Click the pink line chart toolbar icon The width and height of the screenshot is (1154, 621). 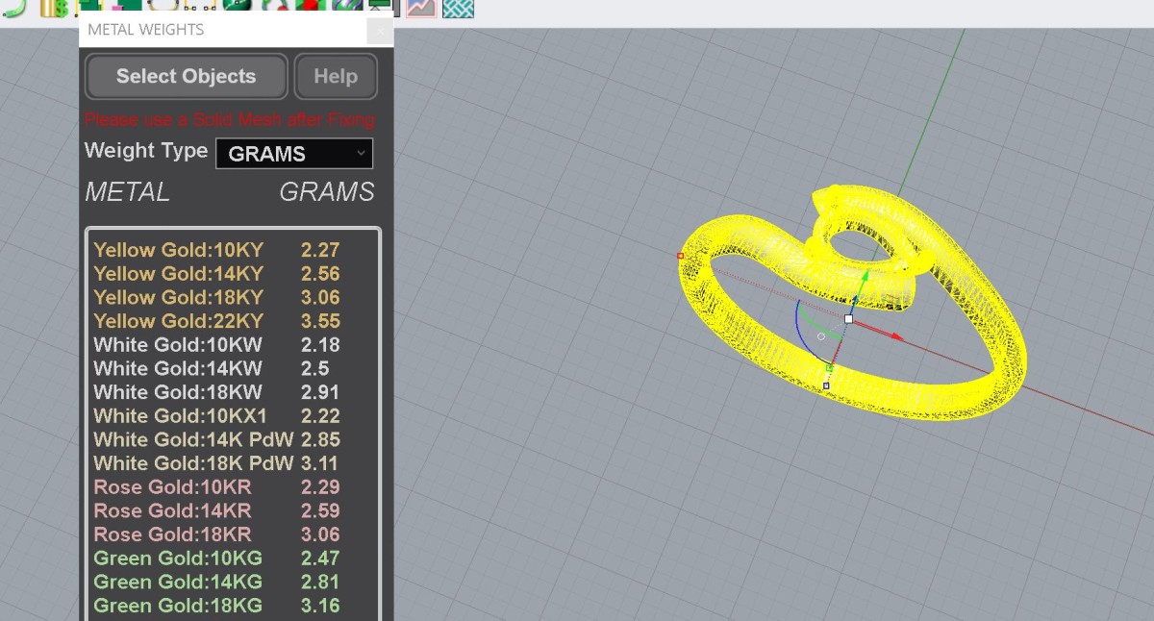421,8
